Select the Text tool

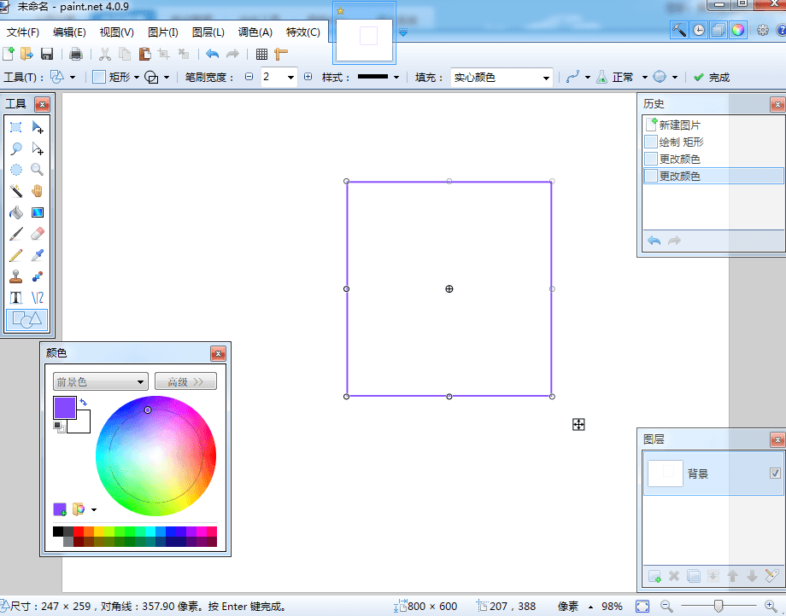click(x=16, y=298)
